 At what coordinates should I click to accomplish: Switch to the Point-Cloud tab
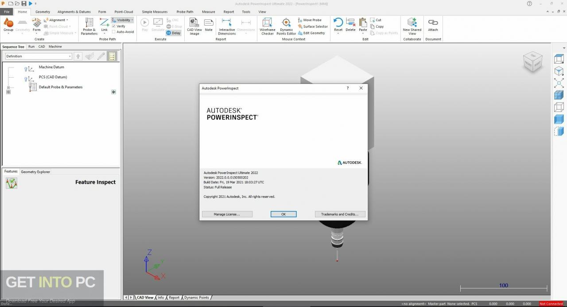124,11
